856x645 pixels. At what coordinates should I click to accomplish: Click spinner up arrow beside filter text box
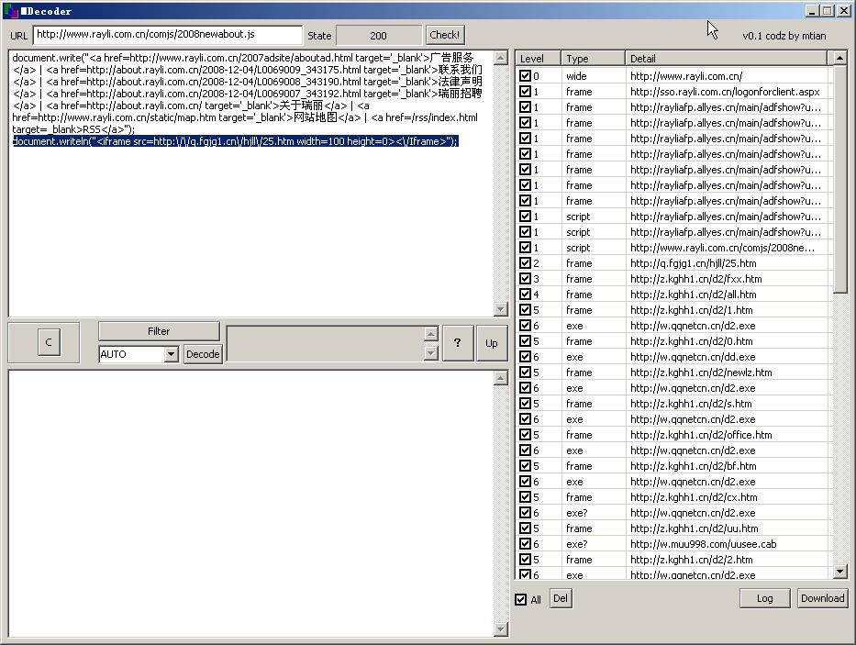[x=430, y=334]
